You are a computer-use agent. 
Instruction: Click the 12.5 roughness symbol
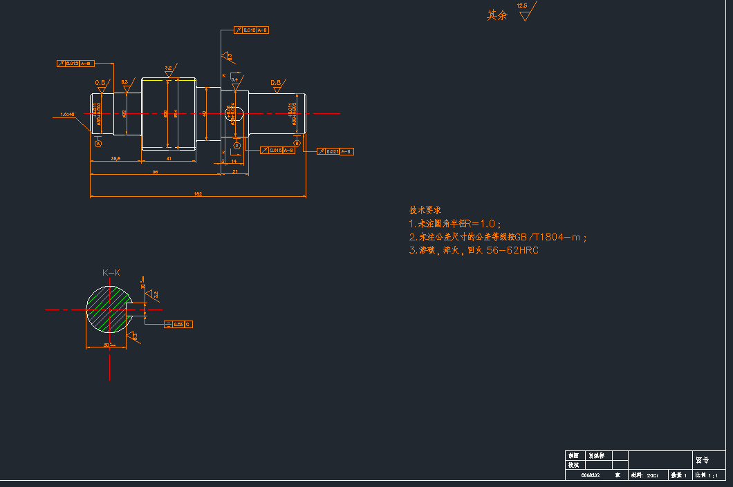click(527, 11)
